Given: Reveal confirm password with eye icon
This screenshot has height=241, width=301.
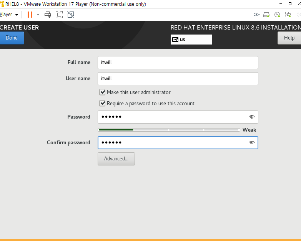Looking at the screenshot, I should pyautogui.click(x=252, y=142).
